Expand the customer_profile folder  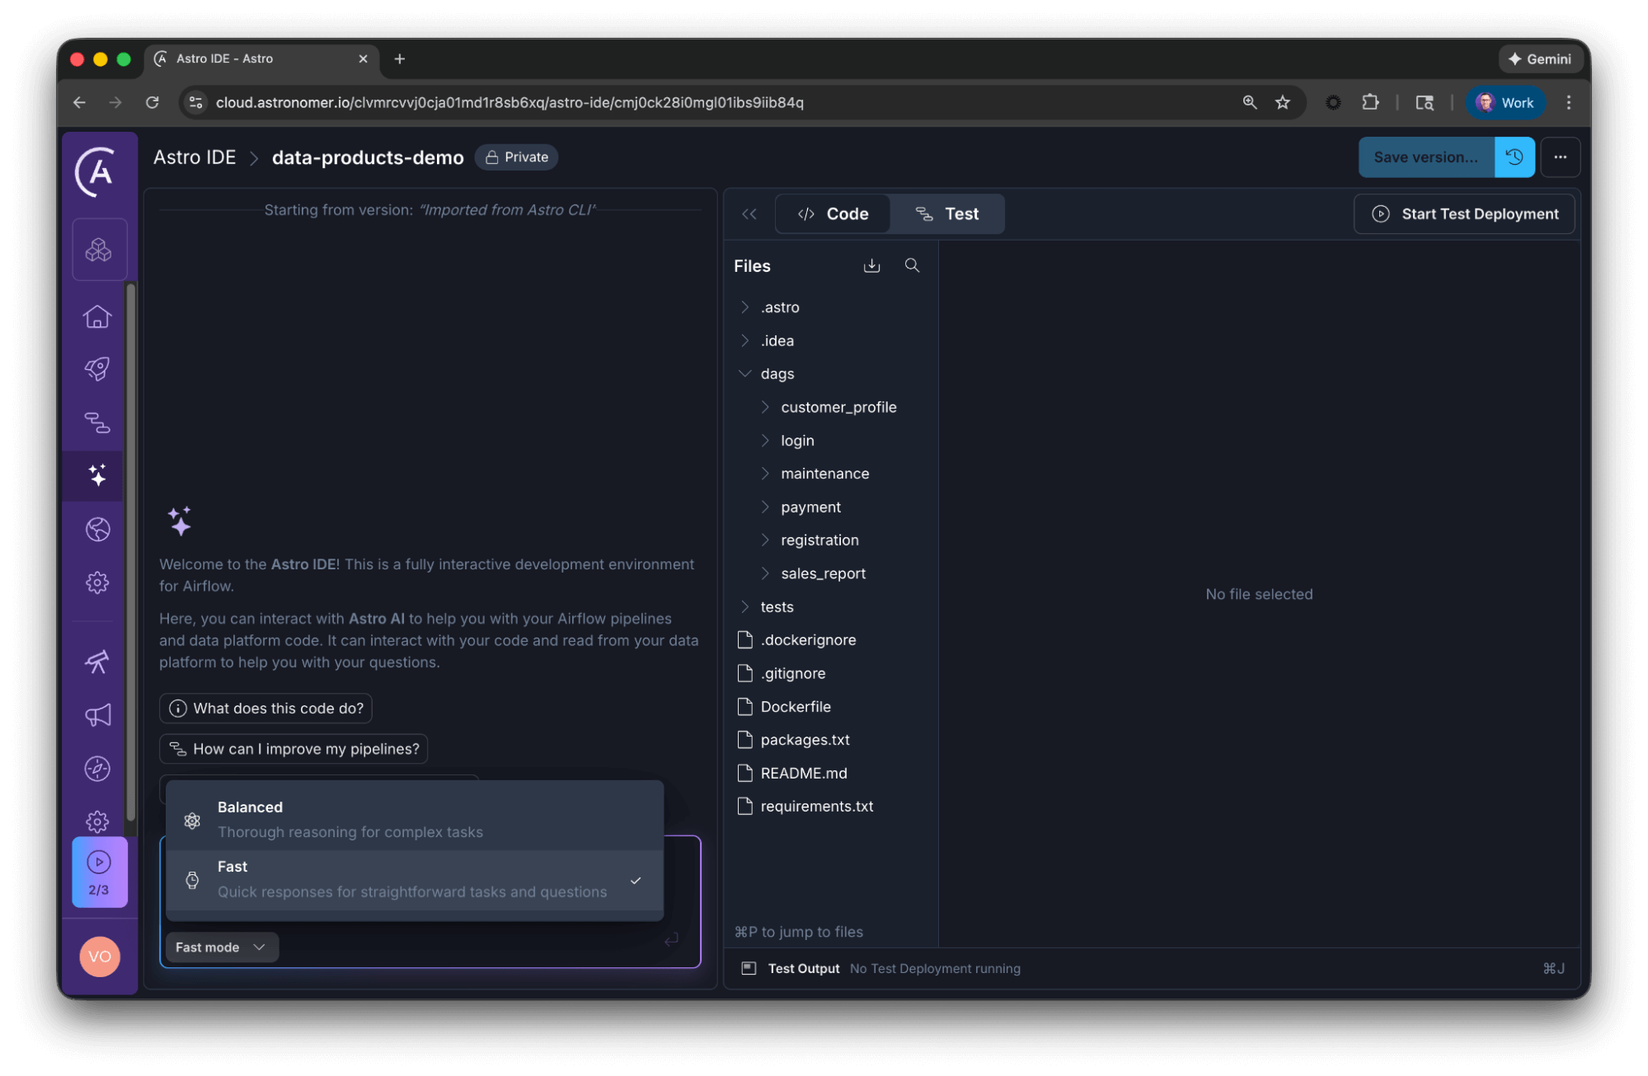tap(838, 407)
